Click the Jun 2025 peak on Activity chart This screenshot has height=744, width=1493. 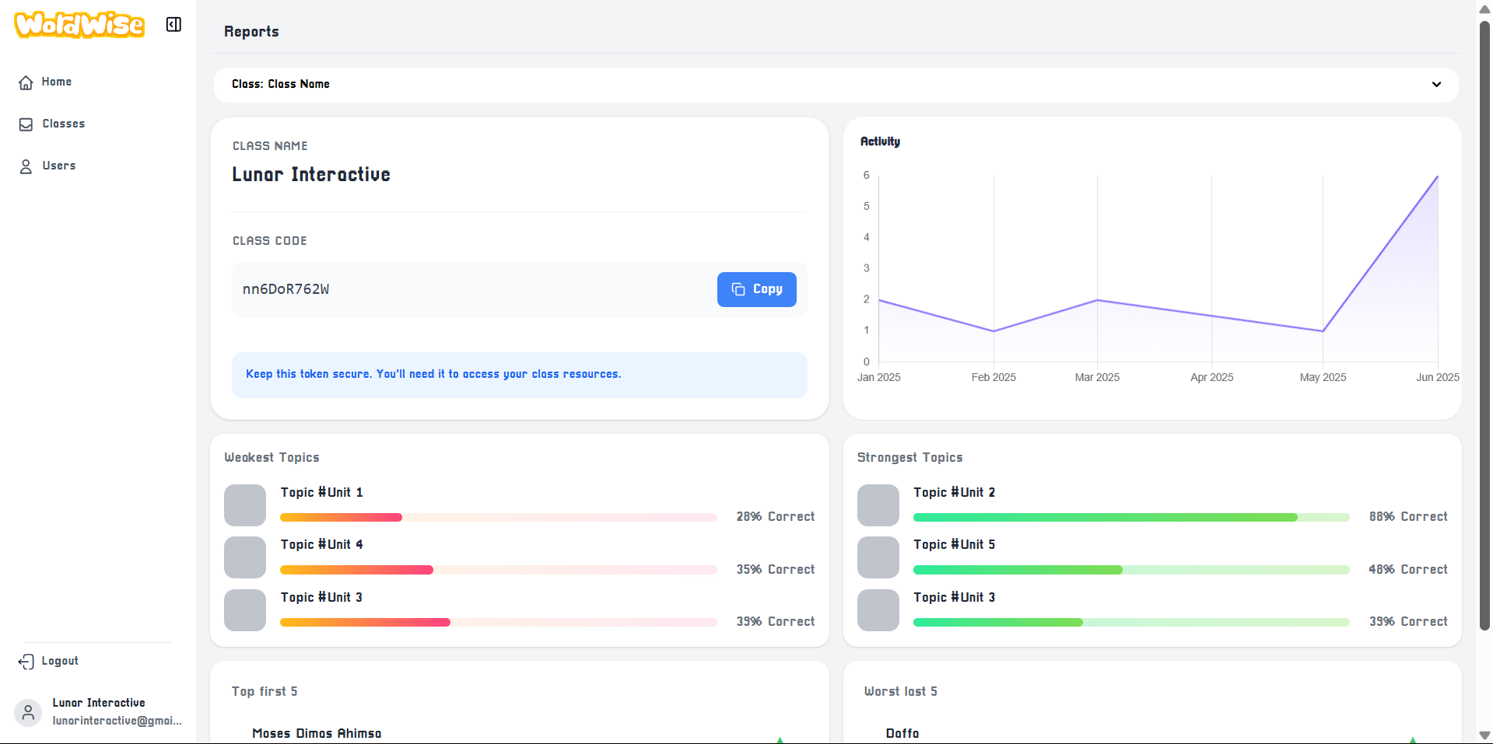pos(1437,176)
